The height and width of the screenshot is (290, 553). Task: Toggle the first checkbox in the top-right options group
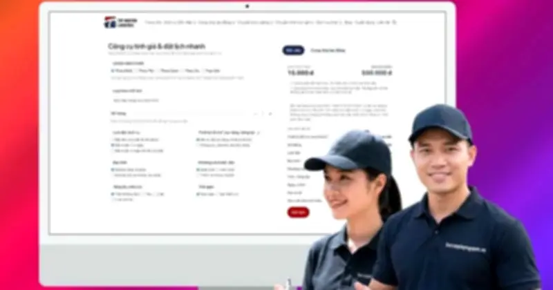pos(198,139)
